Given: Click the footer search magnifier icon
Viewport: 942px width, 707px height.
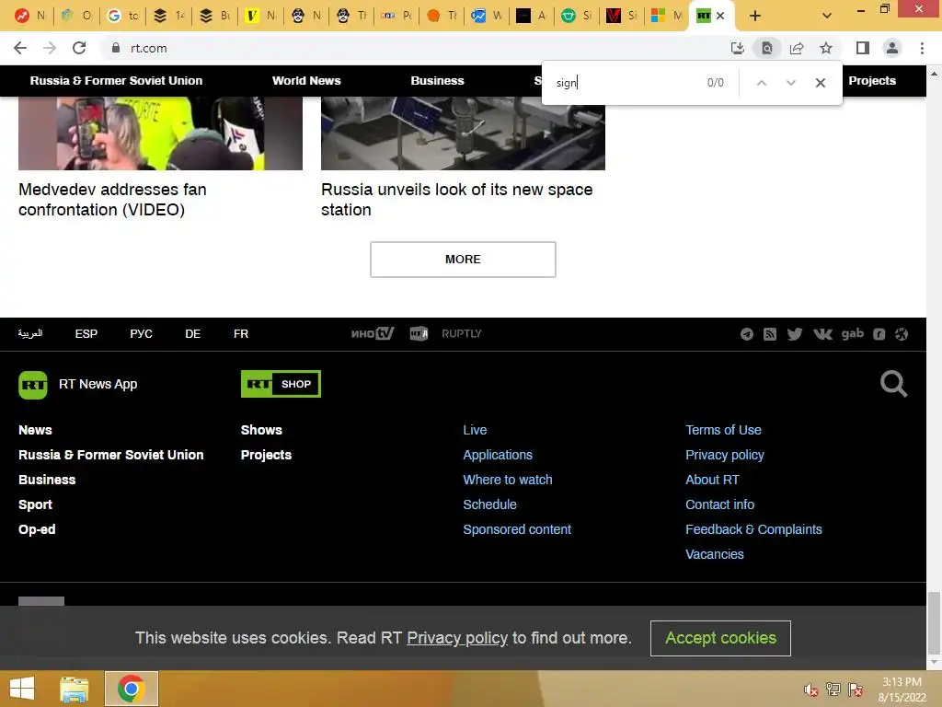Looking at the screenshot, I should 893,384.
